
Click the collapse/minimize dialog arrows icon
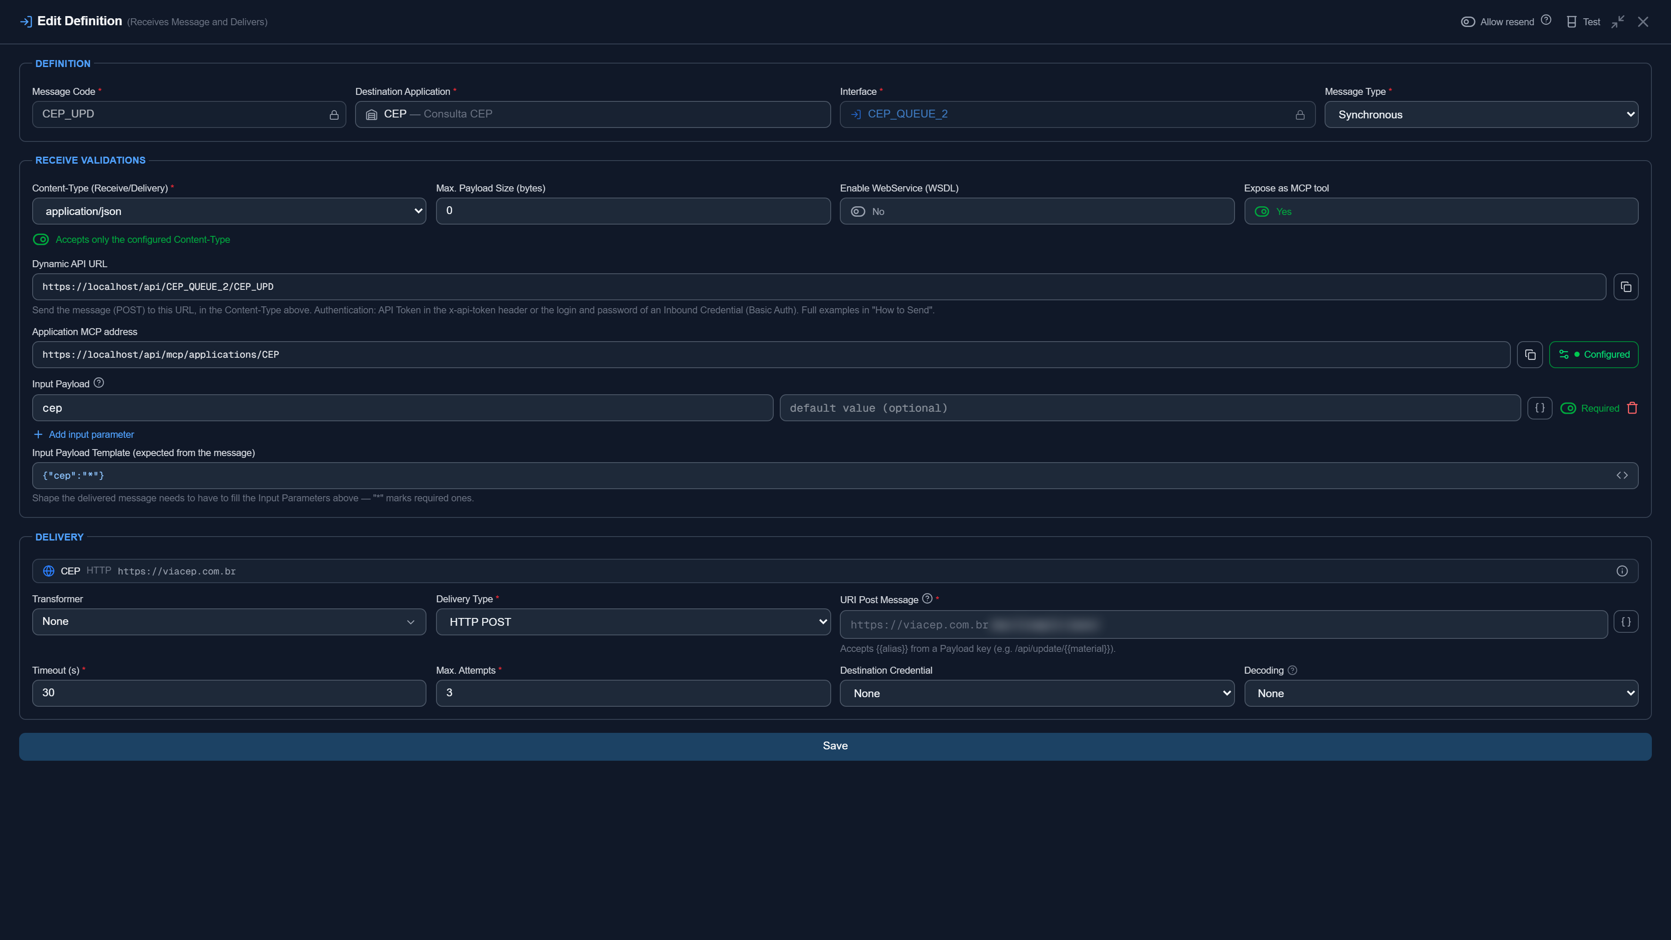(1618, 22)
